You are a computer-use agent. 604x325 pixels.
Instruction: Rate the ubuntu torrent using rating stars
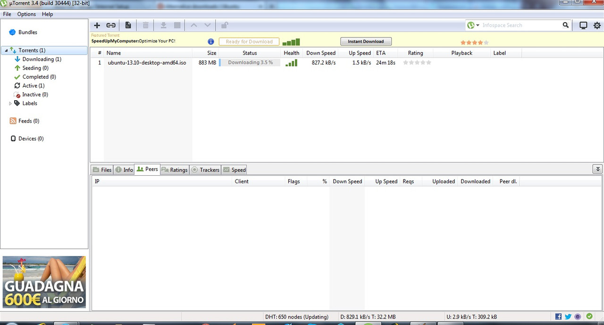(417, 63)
